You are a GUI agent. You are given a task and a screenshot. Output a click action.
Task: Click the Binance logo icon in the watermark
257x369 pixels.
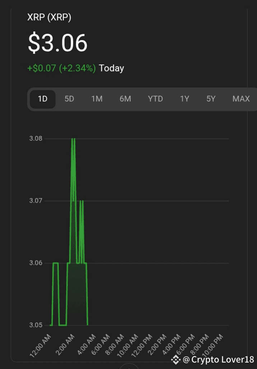[x=176, y=359]
